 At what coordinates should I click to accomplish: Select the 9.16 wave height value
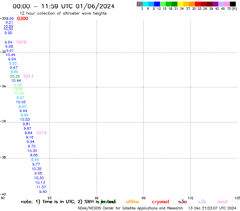(30, 137)
